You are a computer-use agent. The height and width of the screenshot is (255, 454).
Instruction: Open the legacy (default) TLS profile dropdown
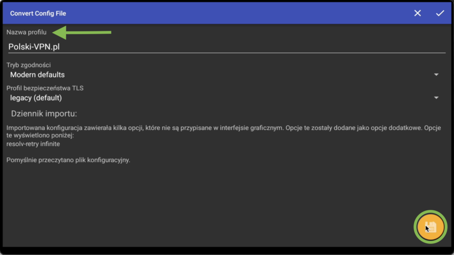(x=224, y=98)
